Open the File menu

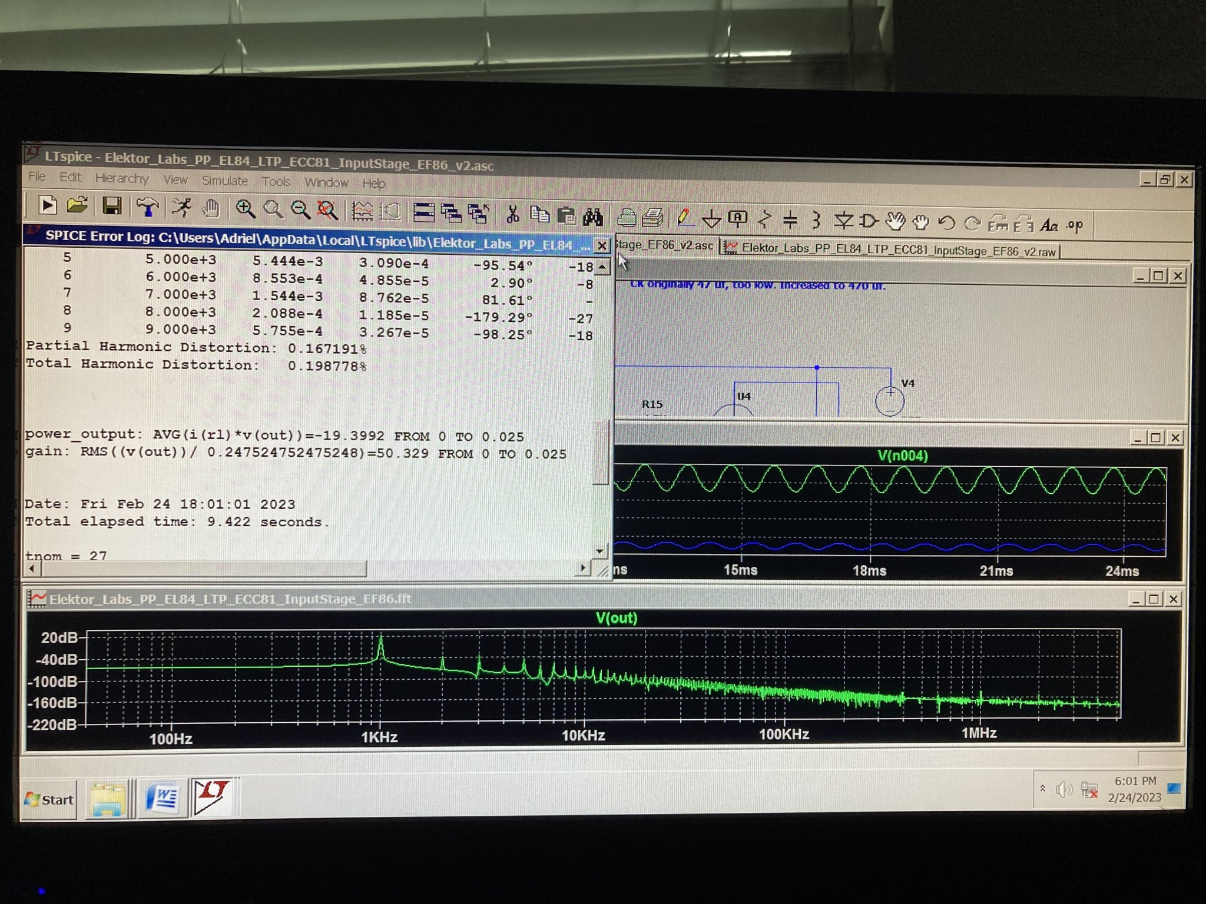point(37,176)
